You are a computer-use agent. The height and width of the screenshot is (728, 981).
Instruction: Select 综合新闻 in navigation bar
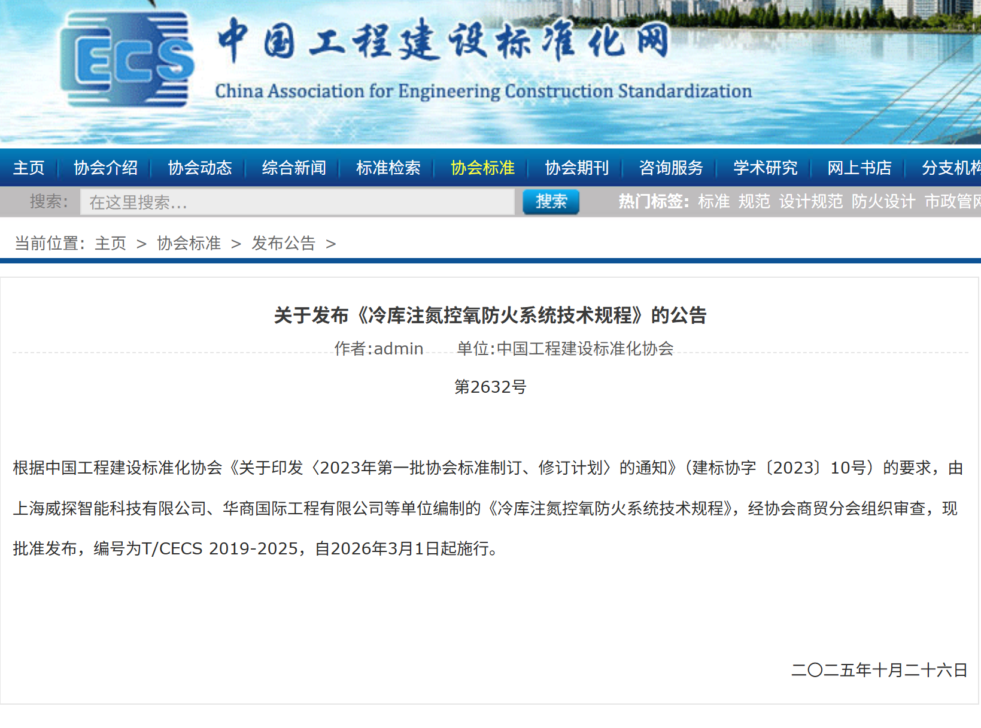point(294,168)
